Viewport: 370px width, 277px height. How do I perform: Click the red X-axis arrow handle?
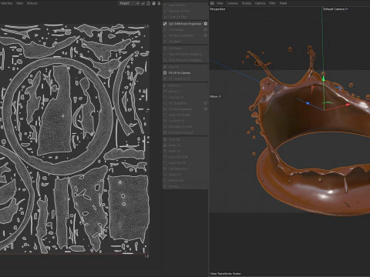[x=348, y=105]
